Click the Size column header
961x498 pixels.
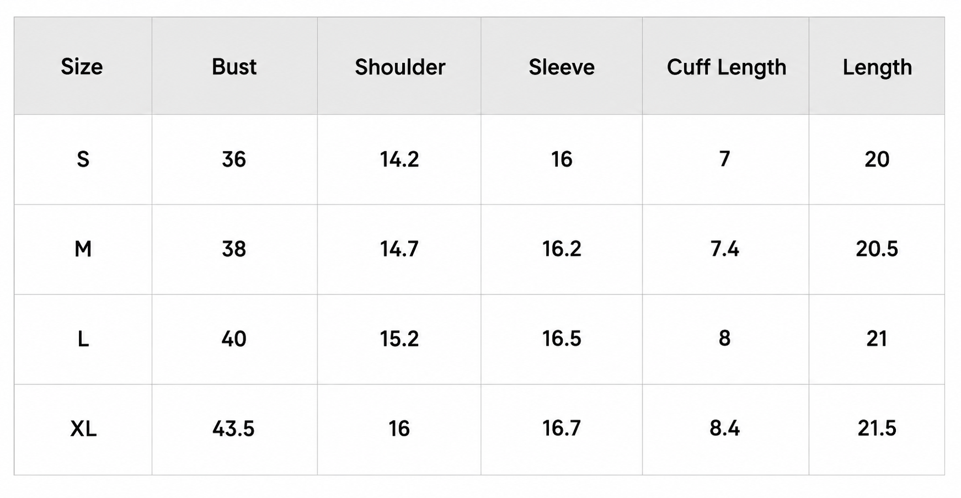[82, 67]
